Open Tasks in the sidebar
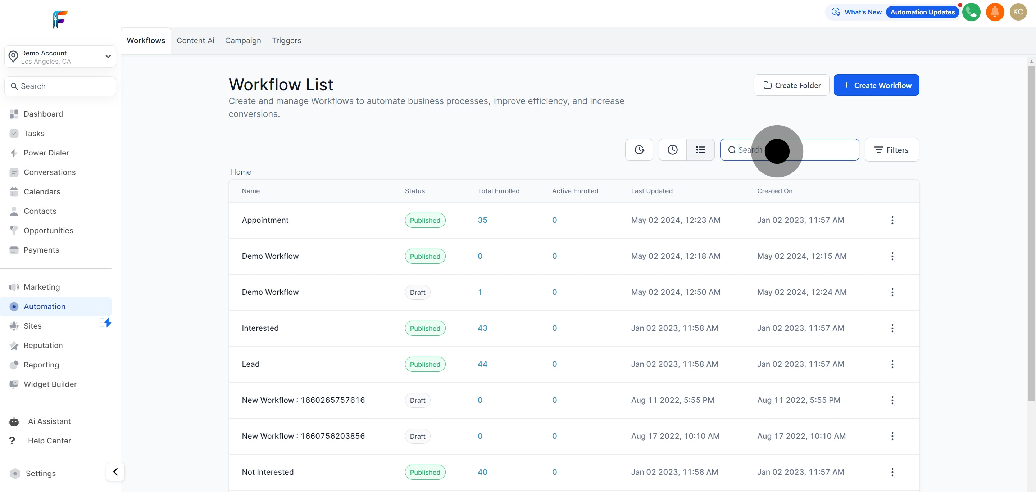Image resolution: width=1036 pixels, height=492 pixels. [x=34, y=133]
